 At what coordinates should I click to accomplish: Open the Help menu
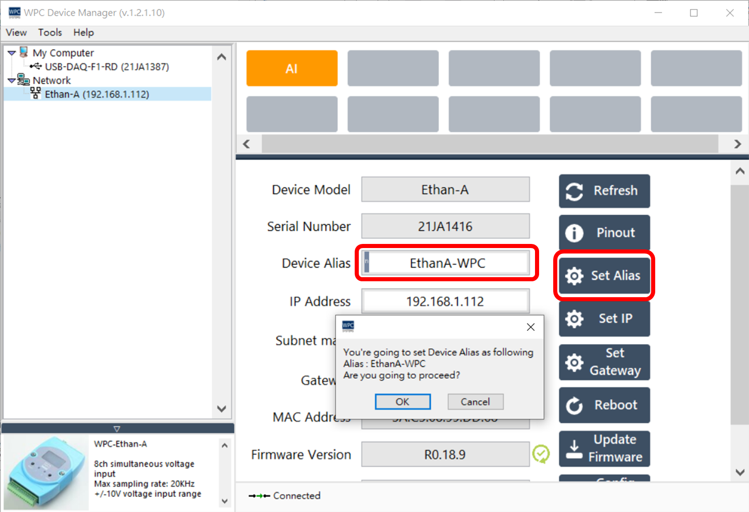pos(83,32)
